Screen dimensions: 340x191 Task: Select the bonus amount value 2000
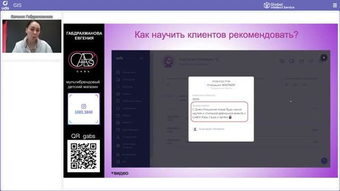coord(195,99)
